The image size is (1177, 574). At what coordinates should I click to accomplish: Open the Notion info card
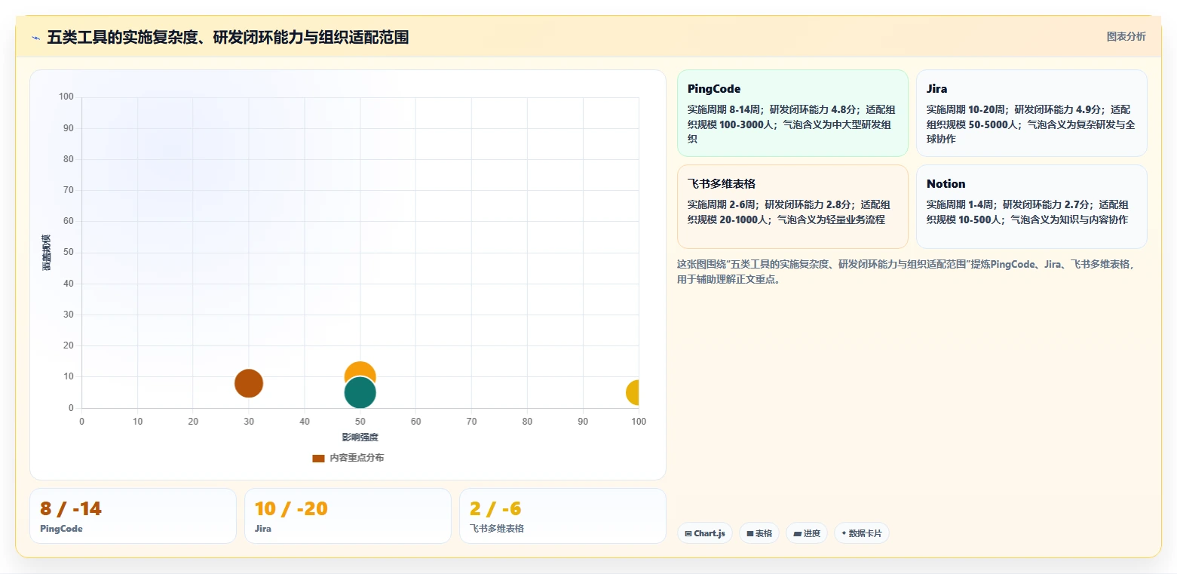pos(1031,207)
